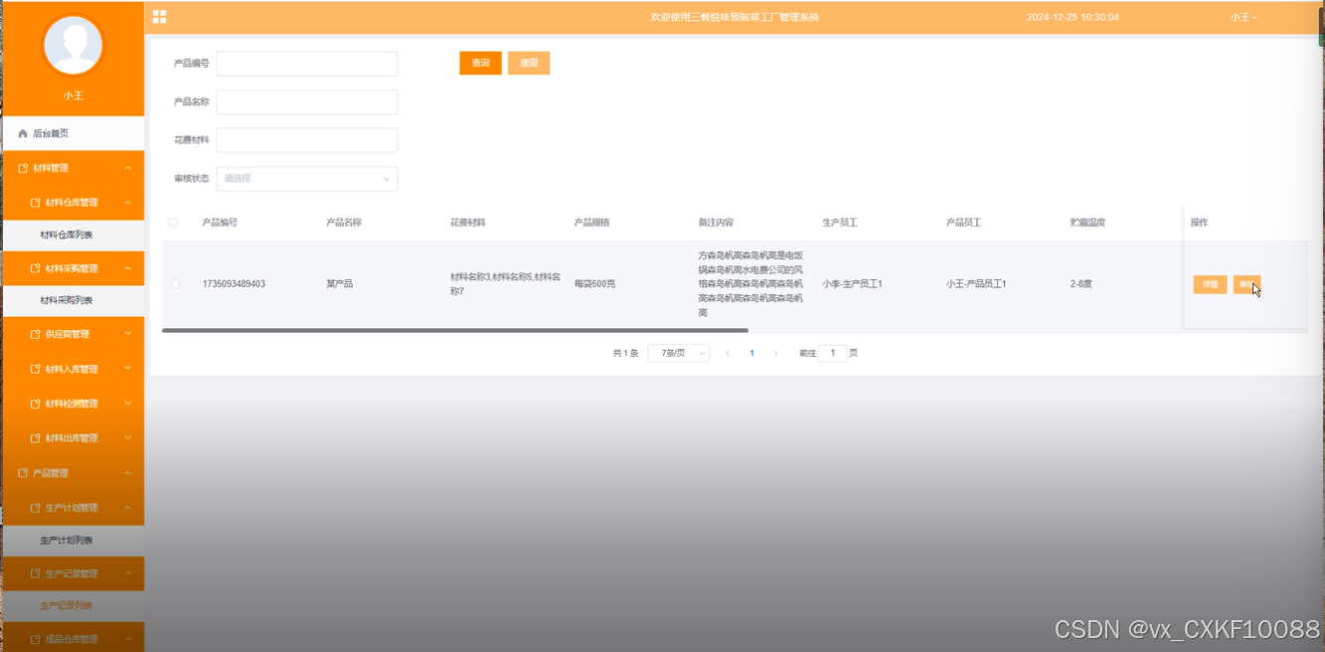The height and width of the screenshot is (652, 1325).
Task: Expand 材料出库管理 with its chevron
Action: click(127, 438)
